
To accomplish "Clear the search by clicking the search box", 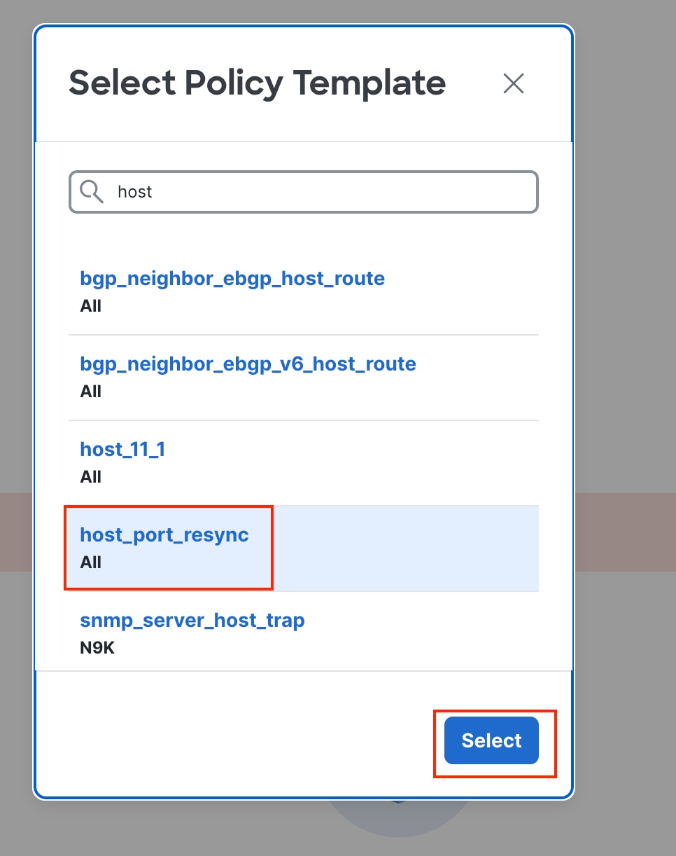I will 303,192.
